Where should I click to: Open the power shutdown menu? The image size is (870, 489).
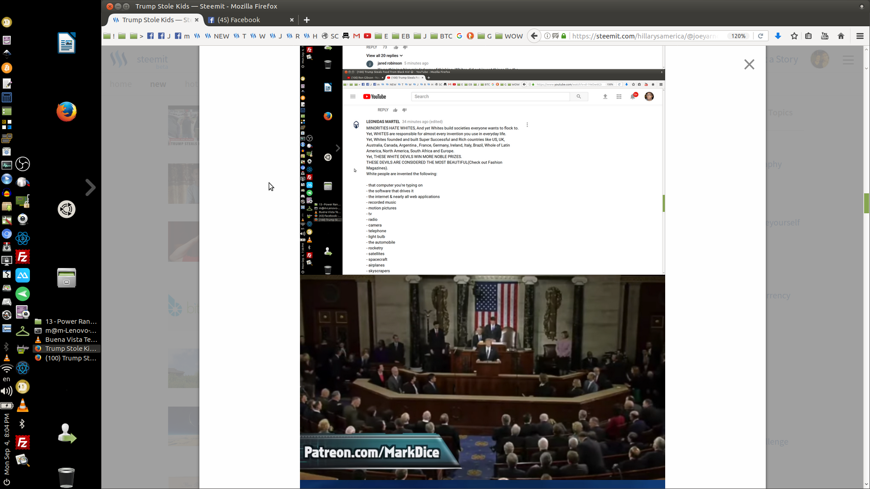click(7, 482)
